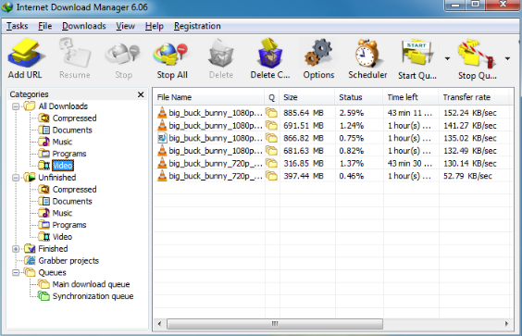Open the Tasks menu
The image size is (522, 336).
18,26
